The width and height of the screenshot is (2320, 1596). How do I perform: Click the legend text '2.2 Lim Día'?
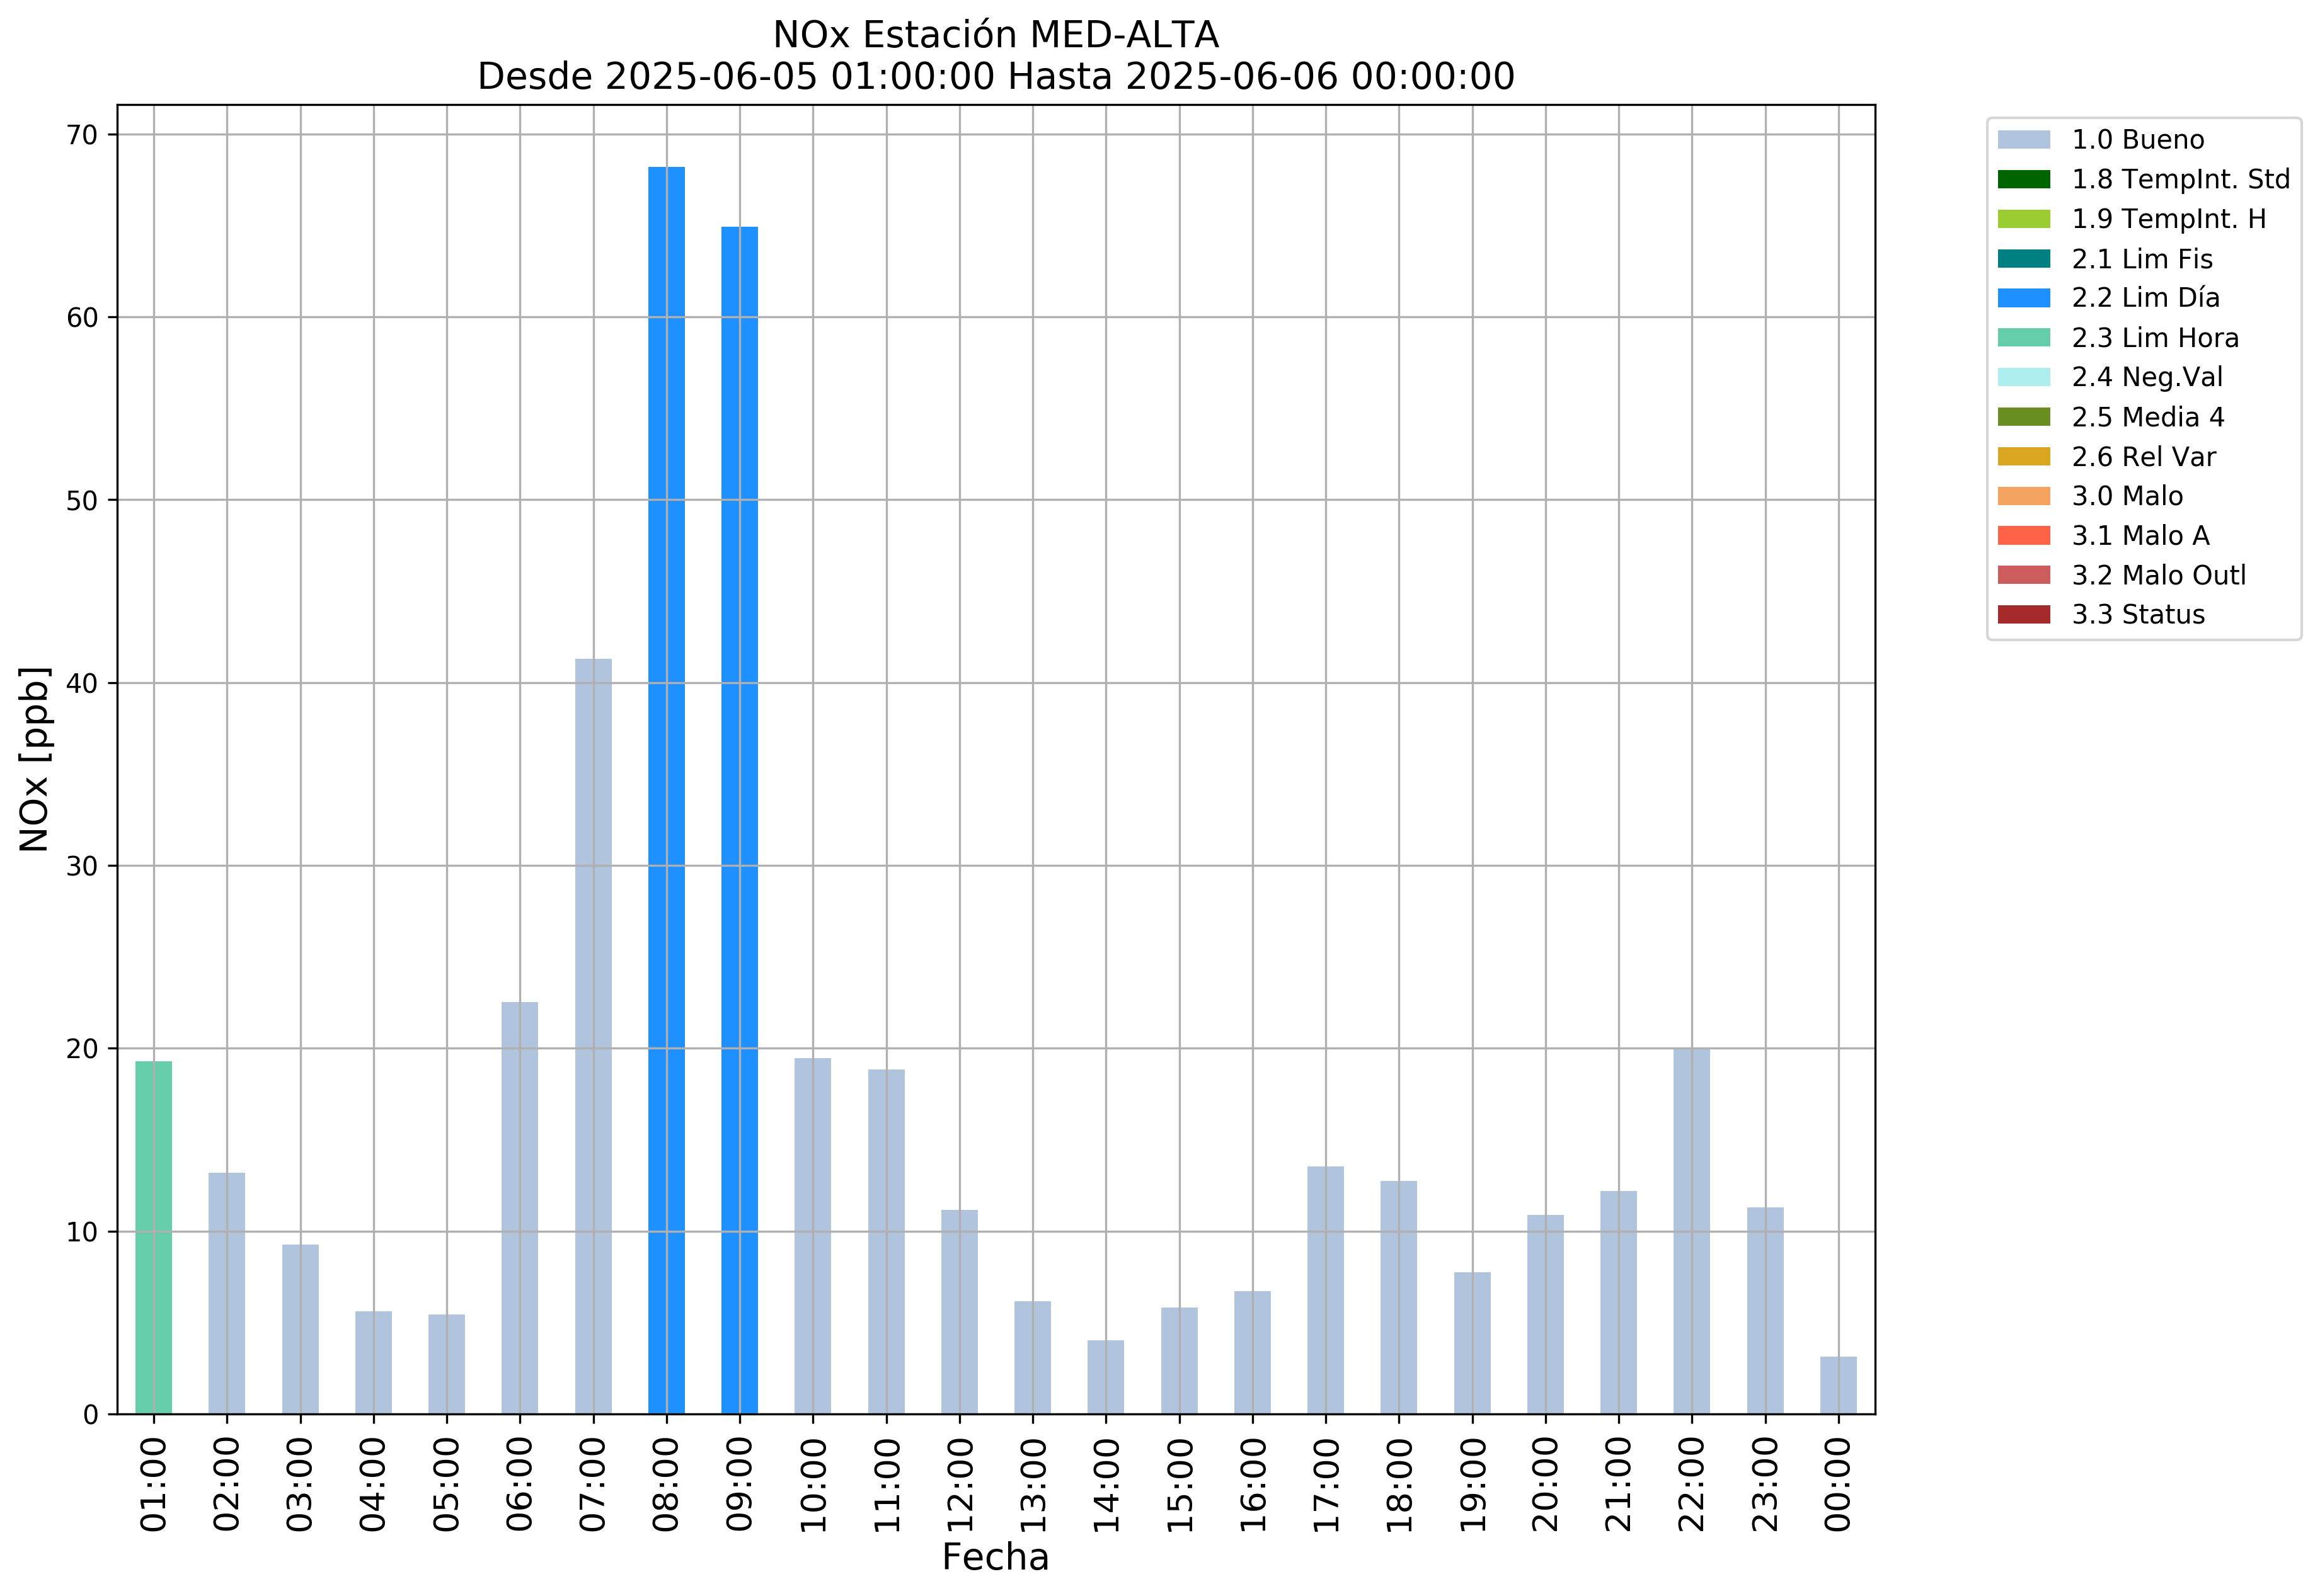pos(2145,298)
